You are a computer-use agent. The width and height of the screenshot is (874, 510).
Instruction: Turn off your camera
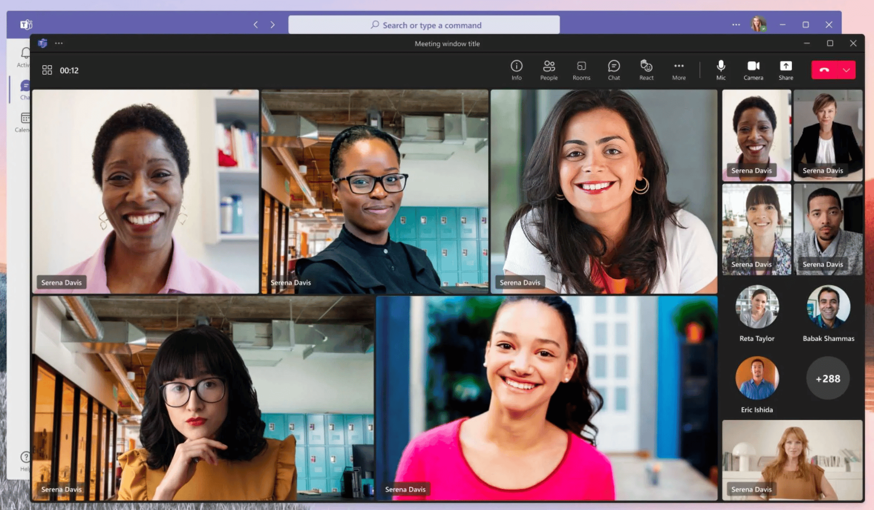tap(753, 70)
